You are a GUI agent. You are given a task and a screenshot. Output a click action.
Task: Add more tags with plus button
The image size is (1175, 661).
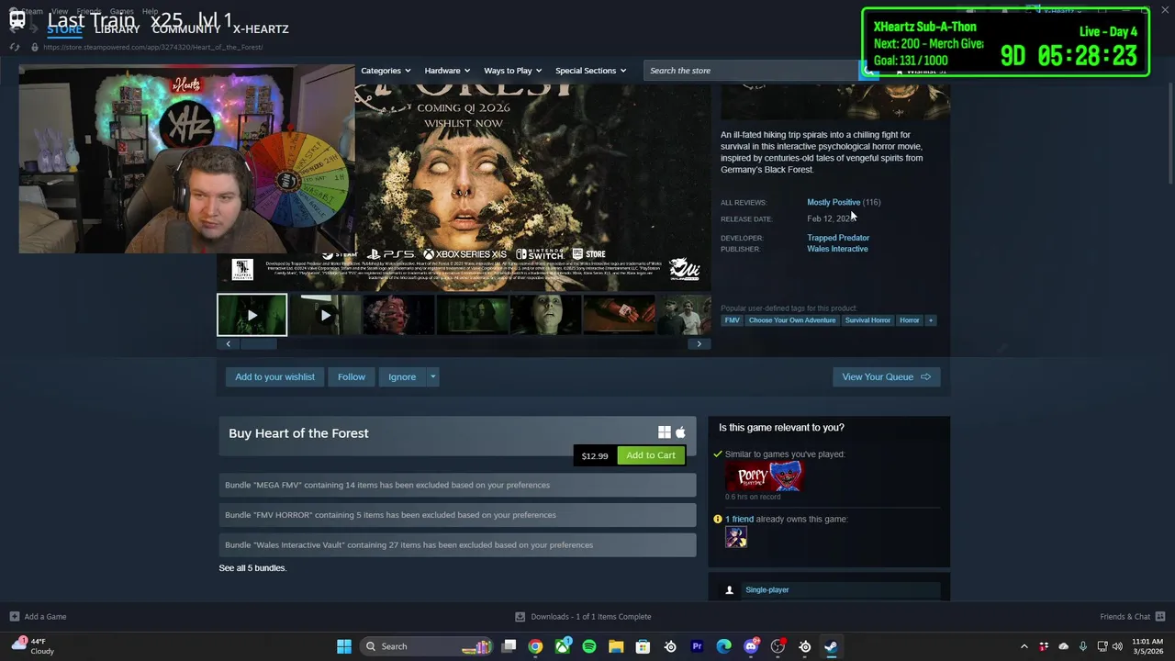[x=930, y=320]
